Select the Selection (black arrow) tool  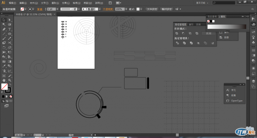click(4, 20)
